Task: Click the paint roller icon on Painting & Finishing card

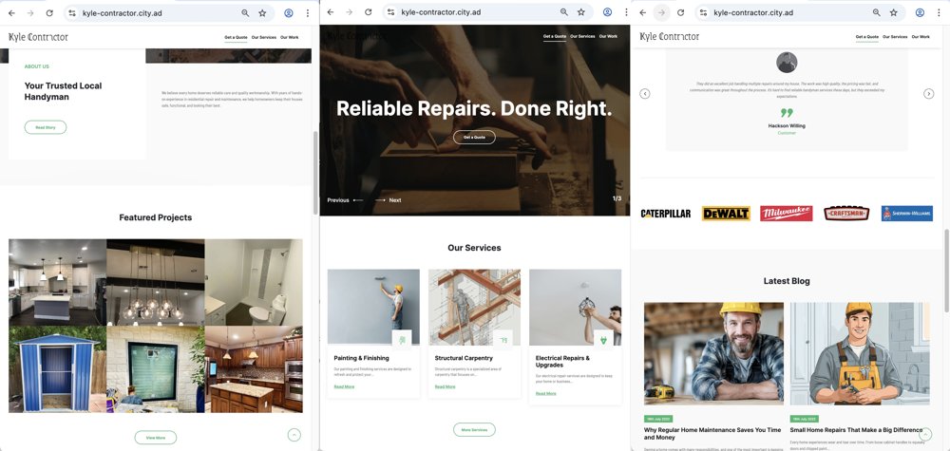Action: pyautogui.click(x=402, y=339)
